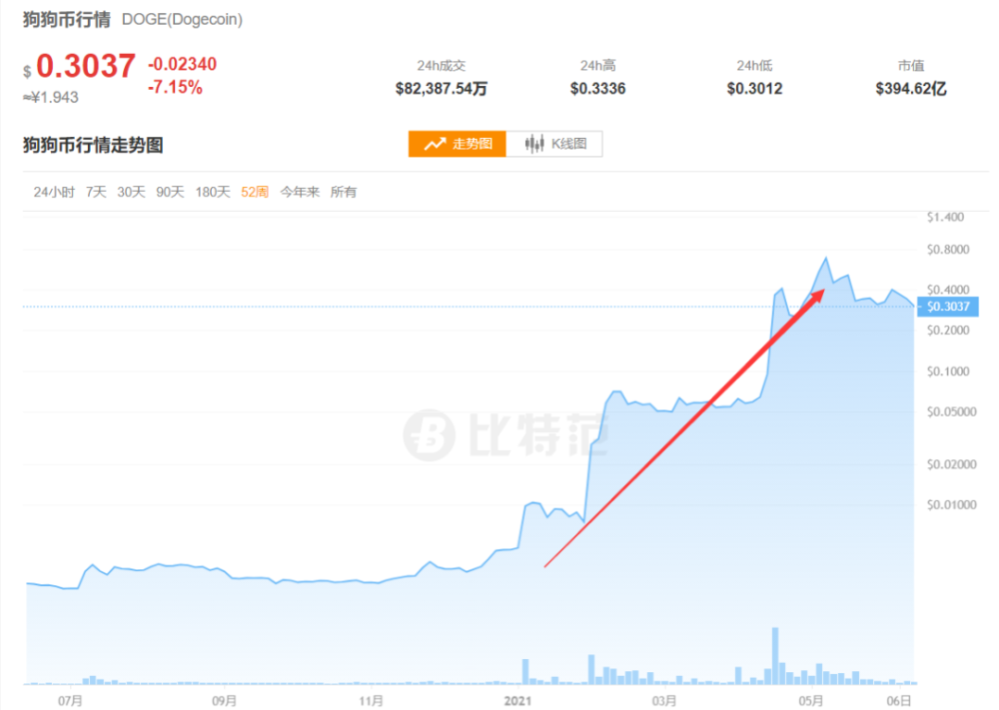Select the 30天 time range

click(131, 192)
